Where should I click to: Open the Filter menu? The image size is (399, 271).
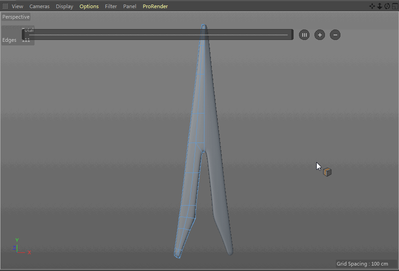point(111,6)
